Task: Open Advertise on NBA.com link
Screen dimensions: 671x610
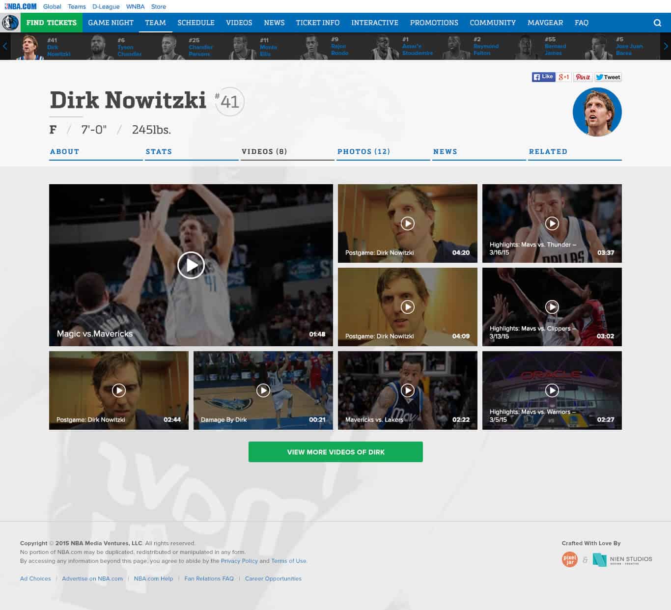Action: (92, 579)
